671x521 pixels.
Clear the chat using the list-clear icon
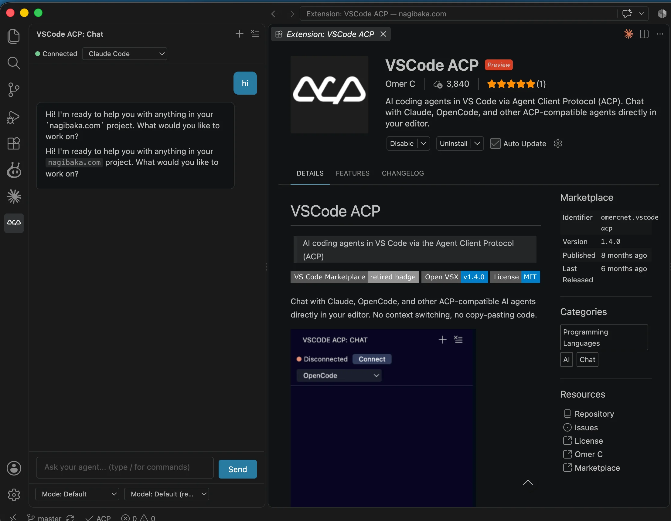coord(255,34)
